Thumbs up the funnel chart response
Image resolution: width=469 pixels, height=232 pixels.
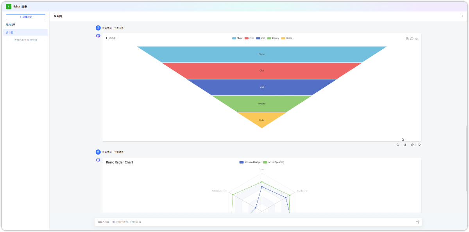412,145
